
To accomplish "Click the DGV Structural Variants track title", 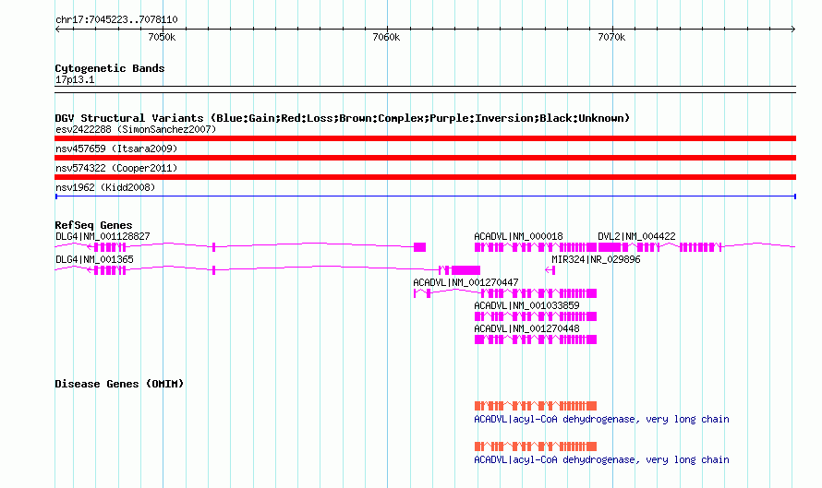I will [x=342, y=118].
